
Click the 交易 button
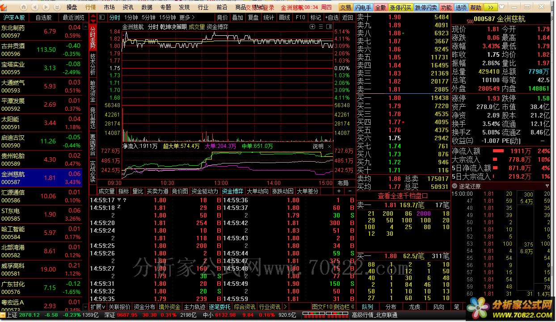[x=345, y=7]
